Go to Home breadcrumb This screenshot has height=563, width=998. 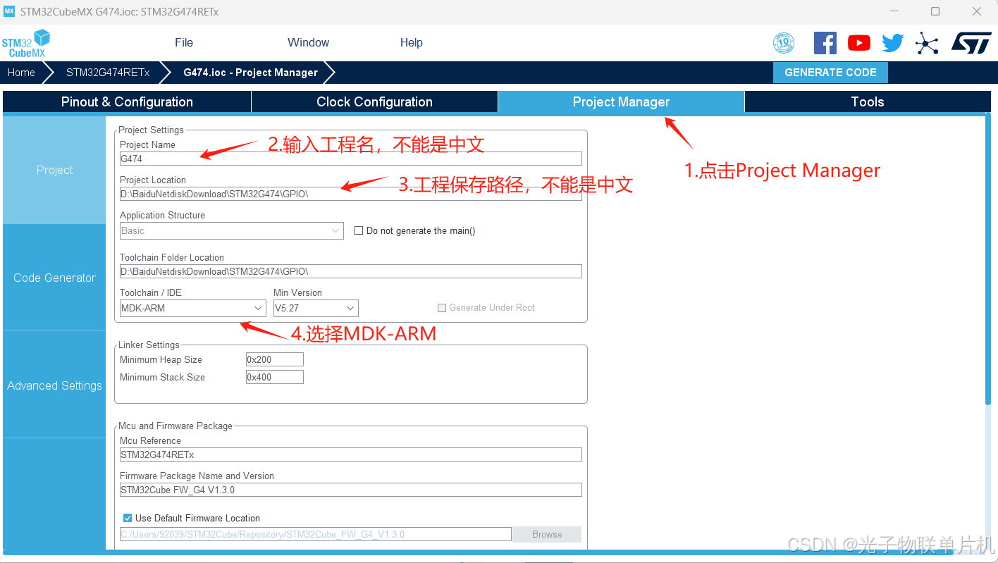click(21, 72)
